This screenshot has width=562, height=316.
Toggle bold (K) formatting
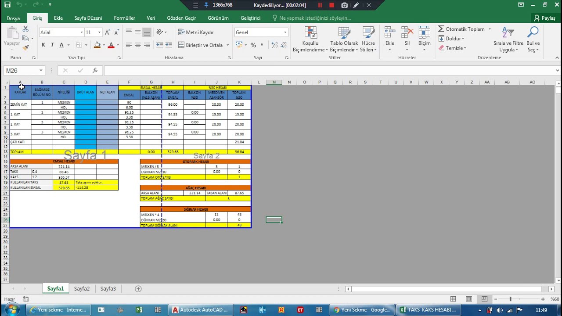[43, 45]
